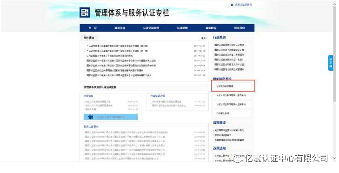The image size is (339, 173).
Task: Click the 非法认证警示 section heading
Action: click(x=91, y=126)
